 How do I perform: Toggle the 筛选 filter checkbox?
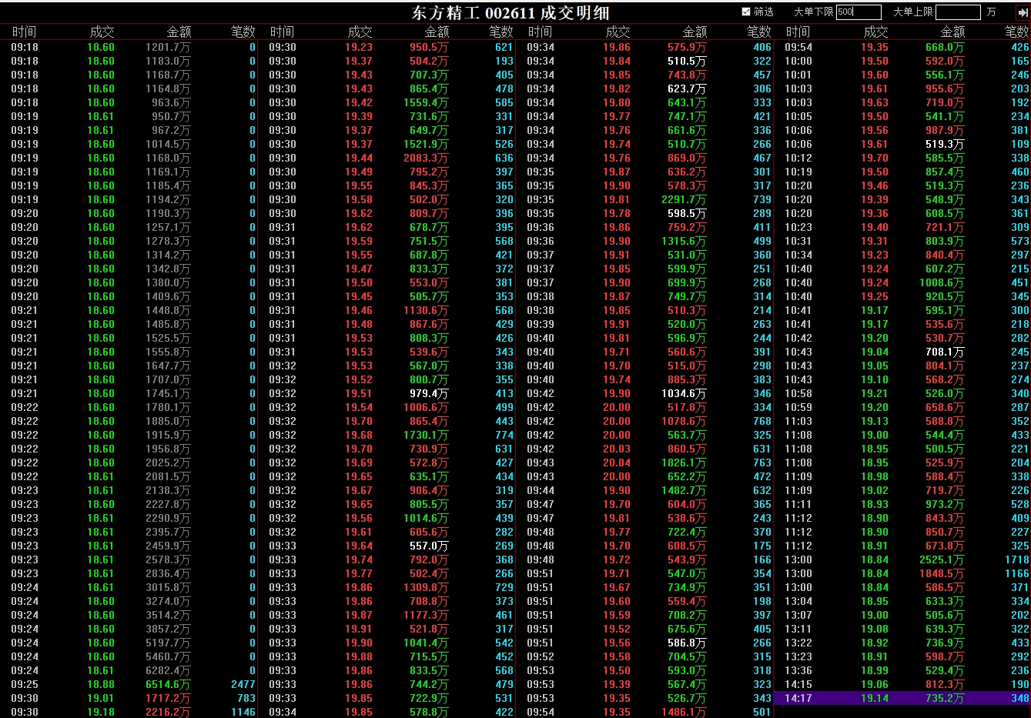tap(745, 12)
